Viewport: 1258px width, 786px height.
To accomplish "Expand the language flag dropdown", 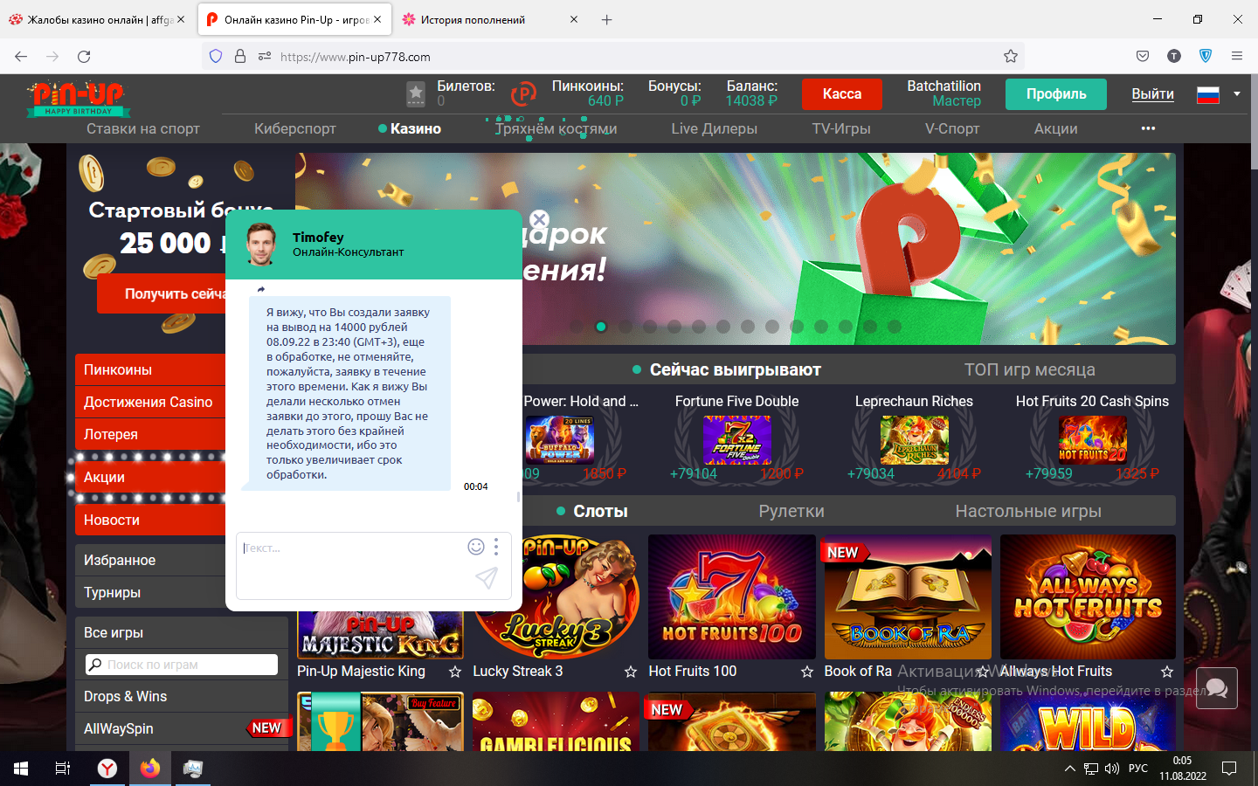I will point(1236,93).
